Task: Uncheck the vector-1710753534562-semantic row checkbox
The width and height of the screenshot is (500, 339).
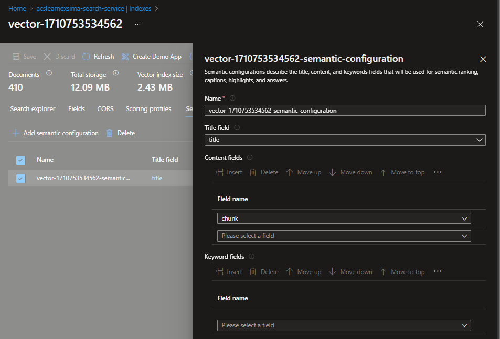Action: 21,179
